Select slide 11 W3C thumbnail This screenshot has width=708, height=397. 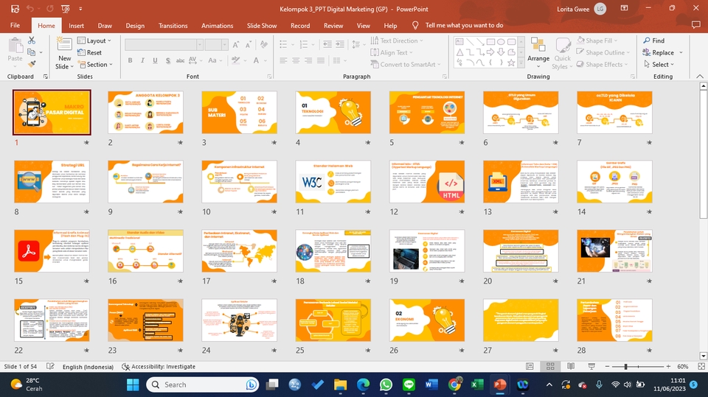[x=333, y=181]
